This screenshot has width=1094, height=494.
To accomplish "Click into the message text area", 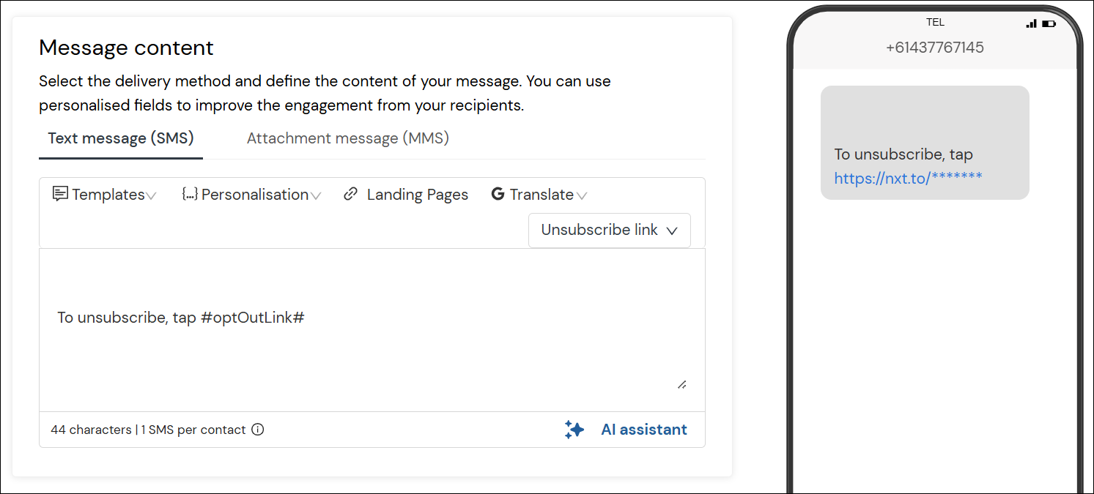I will (x=372, y=329).
